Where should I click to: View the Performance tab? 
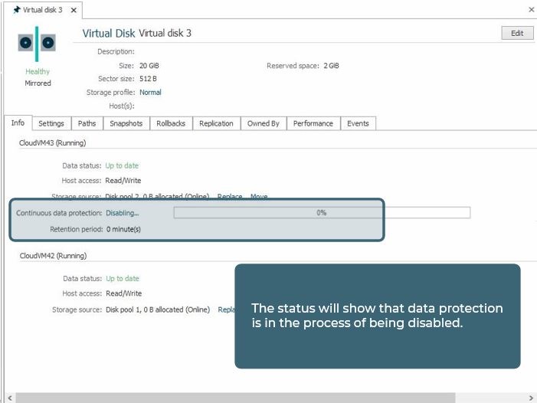313,123
